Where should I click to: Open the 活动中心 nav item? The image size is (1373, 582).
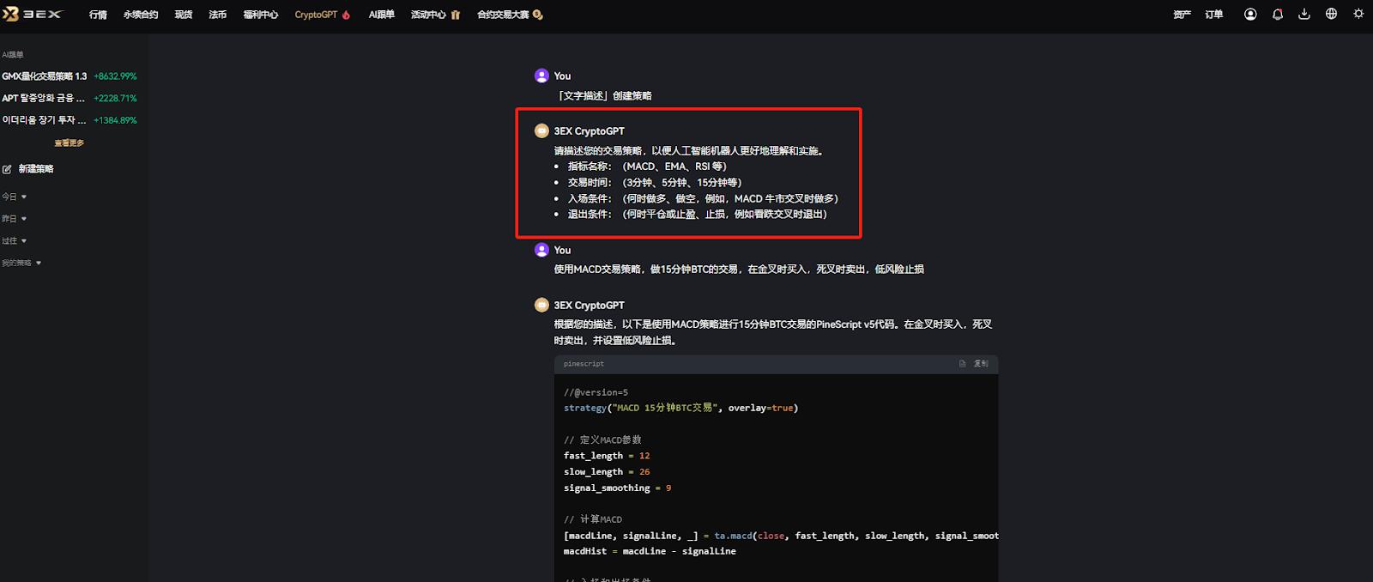point(428,15)
